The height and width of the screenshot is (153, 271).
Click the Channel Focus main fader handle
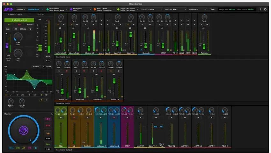40,48
